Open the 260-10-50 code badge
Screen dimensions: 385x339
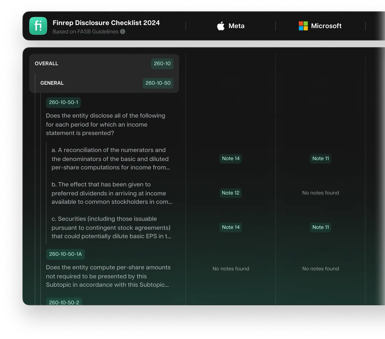[158, 83]
